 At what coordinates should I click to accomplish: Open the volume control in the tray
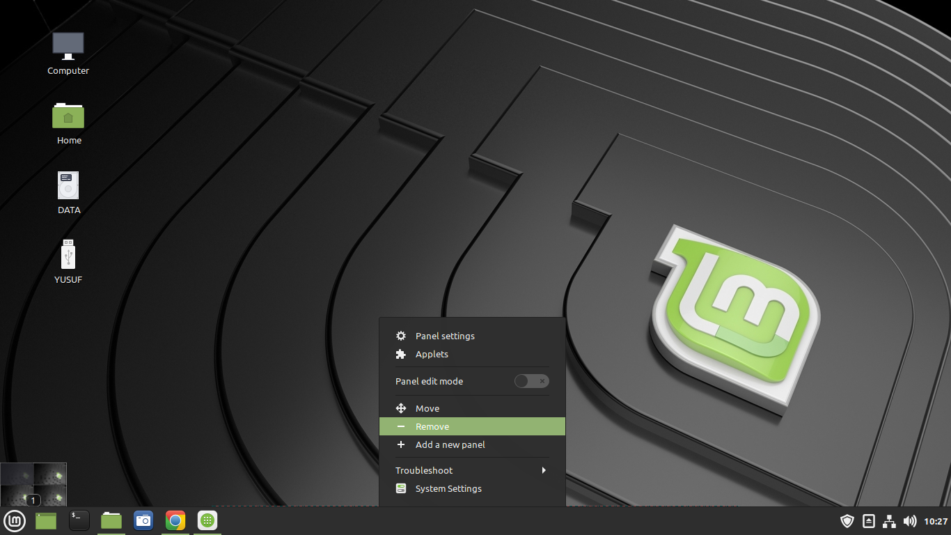click(x=910, y=521)
